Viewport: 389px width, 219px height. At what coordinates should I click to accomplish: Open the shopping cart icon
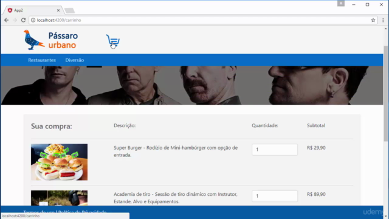(x=113, y=41)
